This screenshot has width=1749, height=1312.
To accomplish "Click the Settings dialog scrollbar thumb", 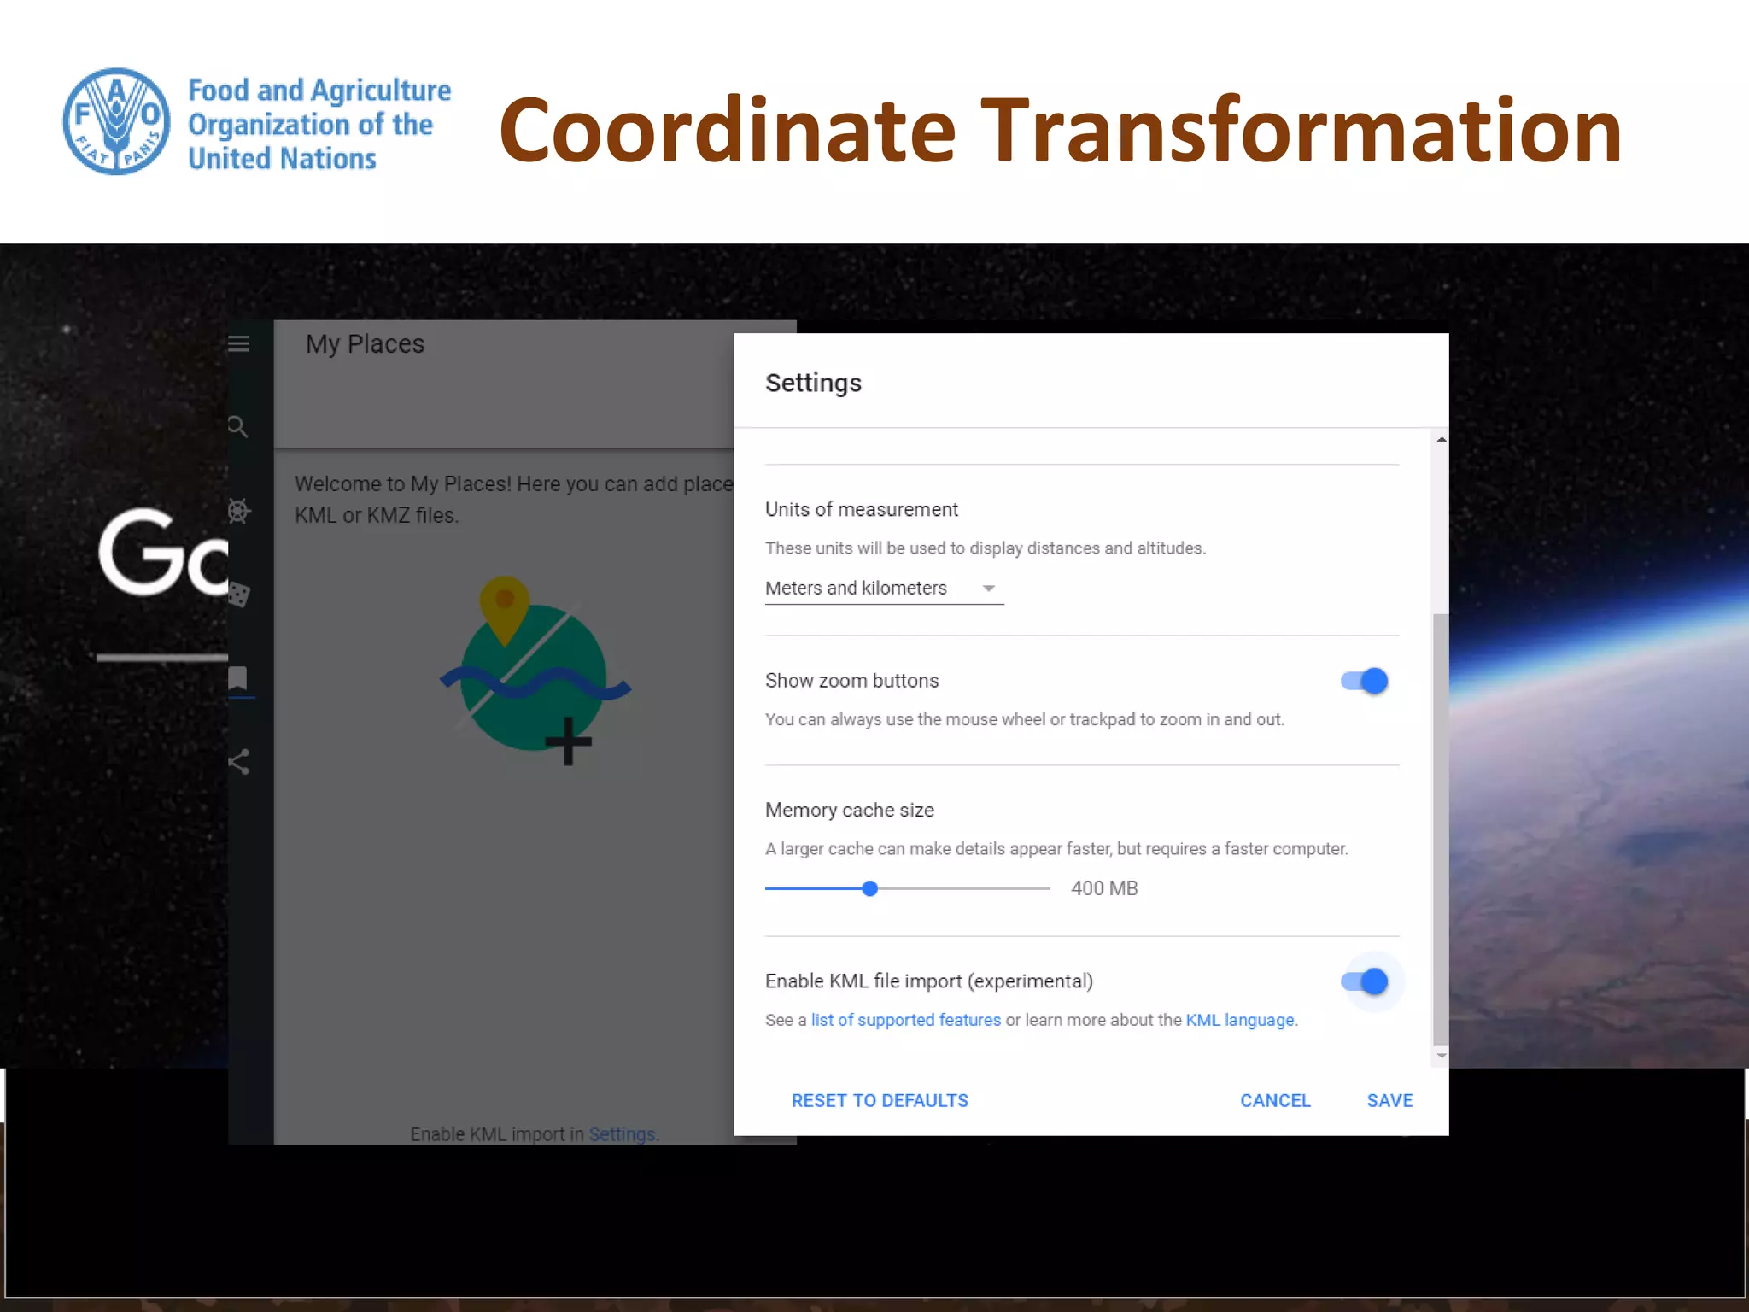I will (1441, 829).
